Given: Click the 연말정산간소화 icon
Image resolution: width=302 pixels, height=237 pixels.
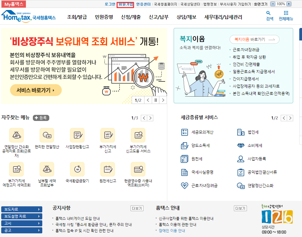Looking at the screenshot, I should 241,186.
